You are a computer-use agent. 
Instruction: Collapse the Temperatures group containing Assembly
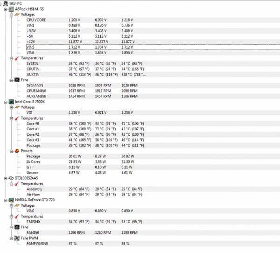pyautogui.click(x=11, y=183)
